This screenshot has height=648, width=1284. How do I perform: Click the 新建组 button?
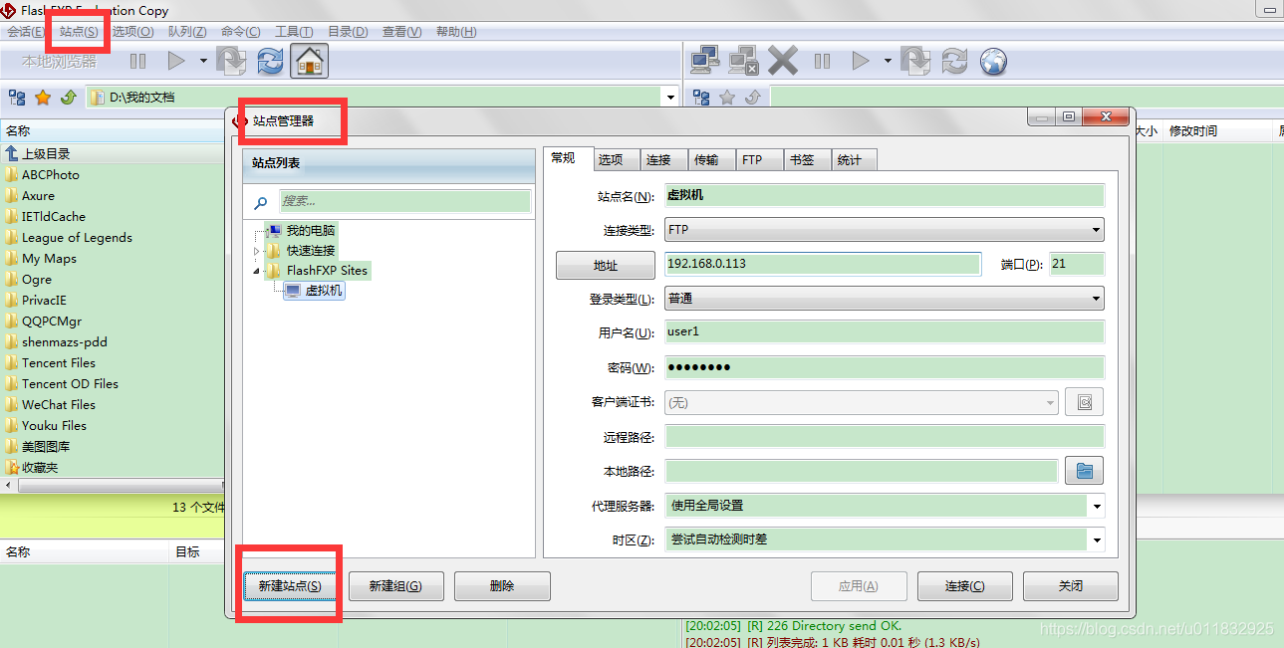coord(395,586)
